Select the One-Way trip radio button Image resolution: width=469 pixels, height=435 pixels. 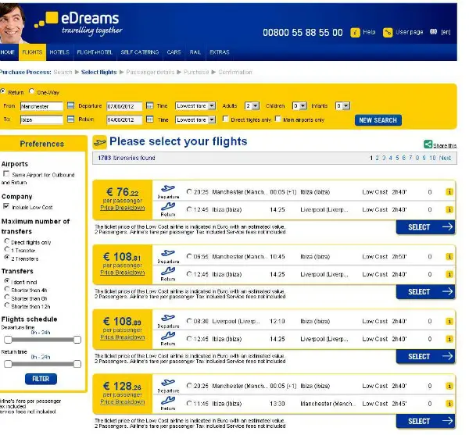tap(32, 91)
